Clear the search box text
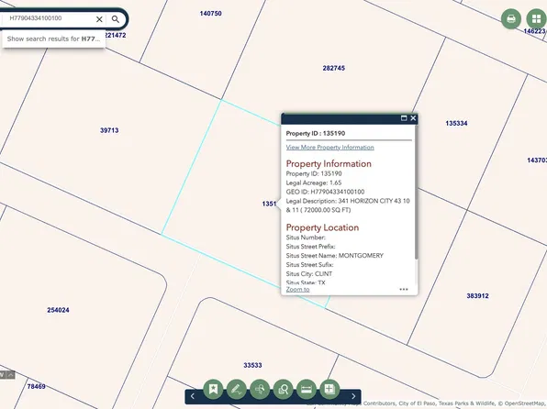Viewport: 547px width, 409px height. click(99, 19)
